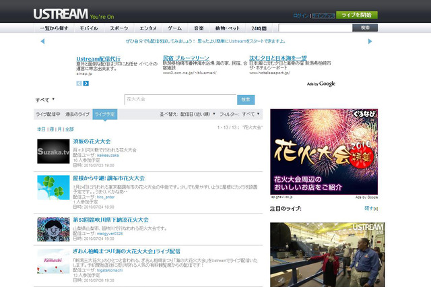Open user ikeikesuzaka profile
The height and width of the screenshot is (287, 431).
108,156
